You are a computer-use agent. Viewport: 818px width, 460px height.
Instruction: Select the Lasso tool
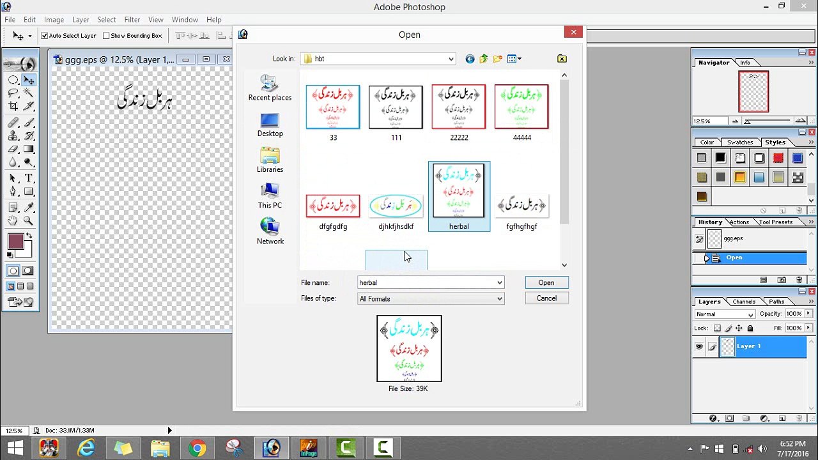(x=13, y=93)
